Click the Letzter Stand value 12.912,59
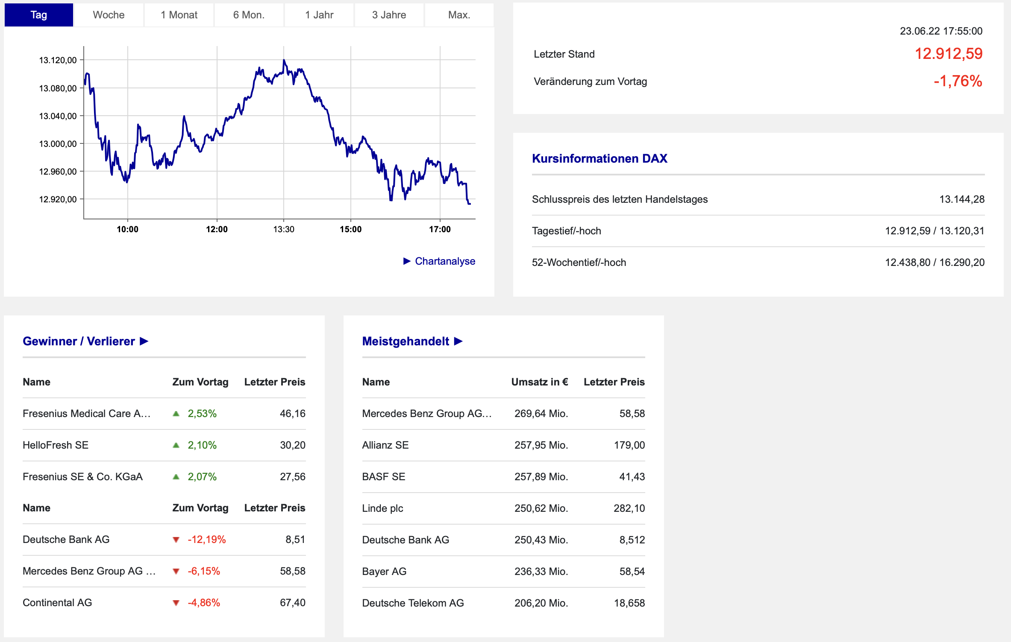This screenshot has height=642, width=1011. tap(949, 54)
